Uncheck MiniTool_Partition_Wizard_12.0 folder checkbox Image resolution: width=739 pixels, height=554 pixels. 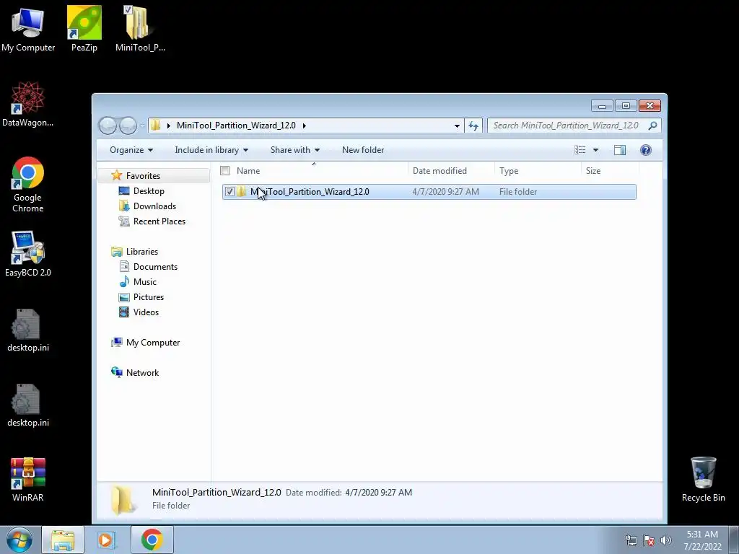click(x=229, y=191)
